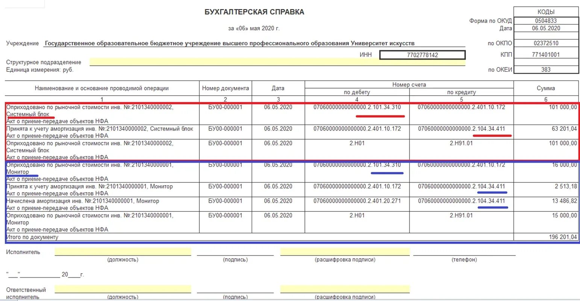
Task: Click the "по дебету" column subheader
Action: tap(357, 92)
